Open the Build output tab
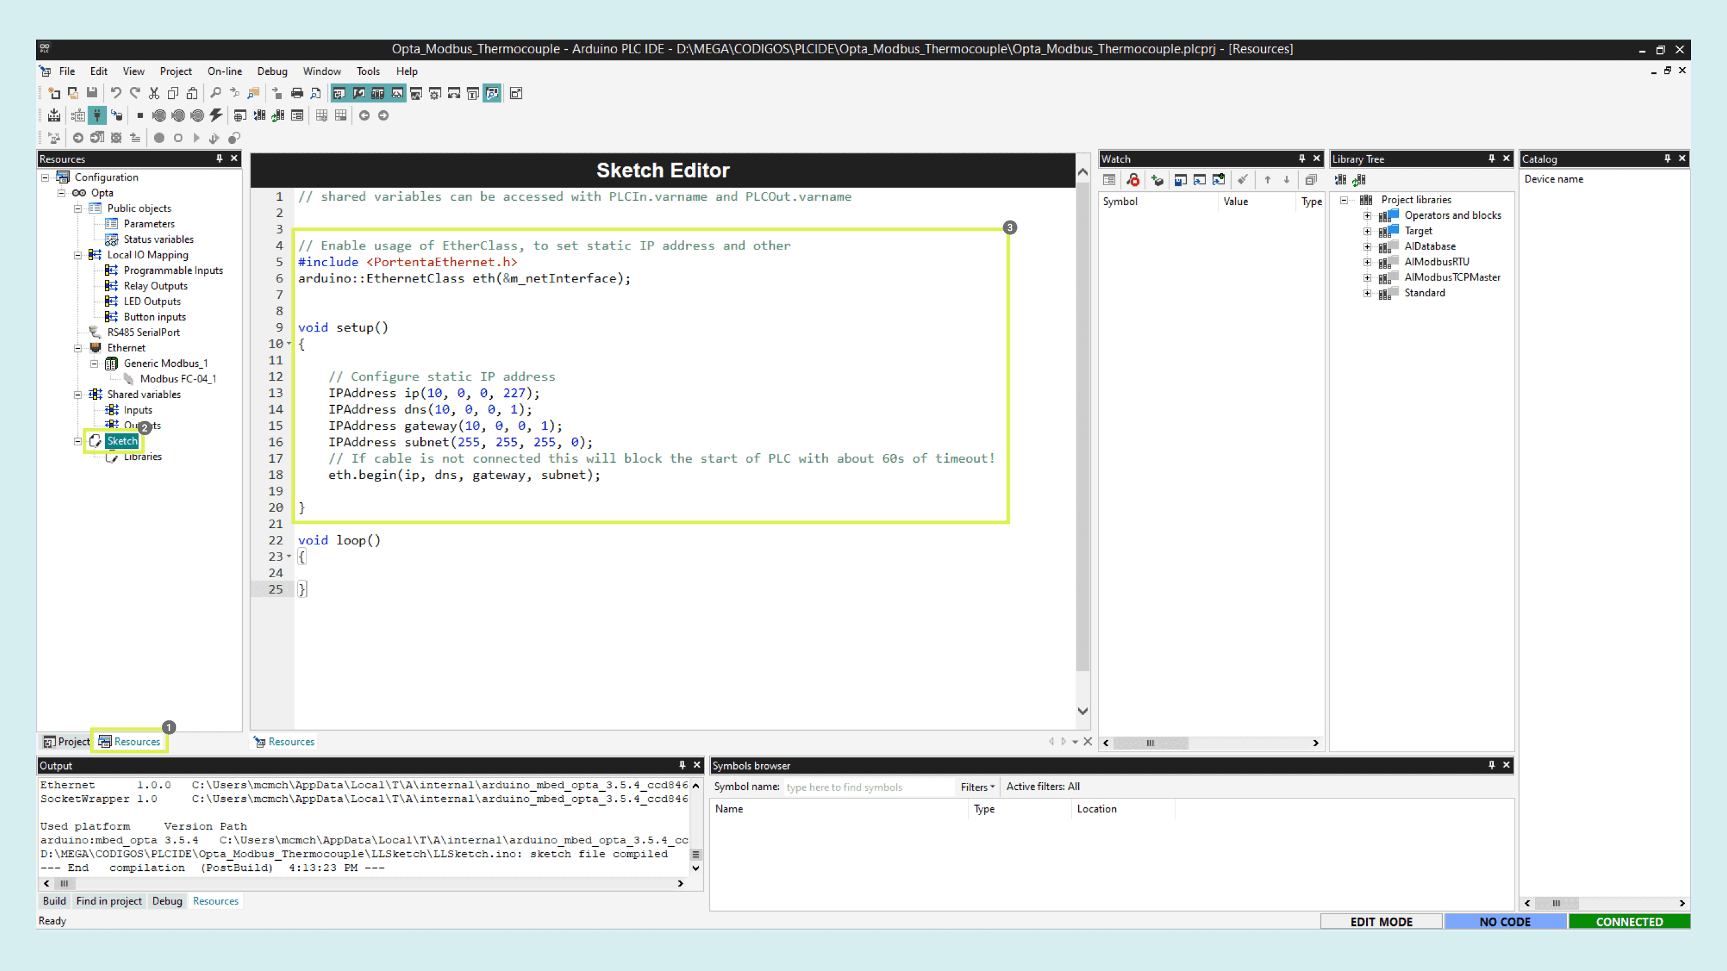The image size is (1727, 971). tap(53, 901)
